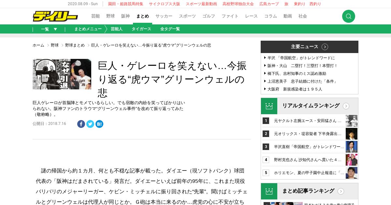
Task: Open 旅 top link
Action: 286,4
